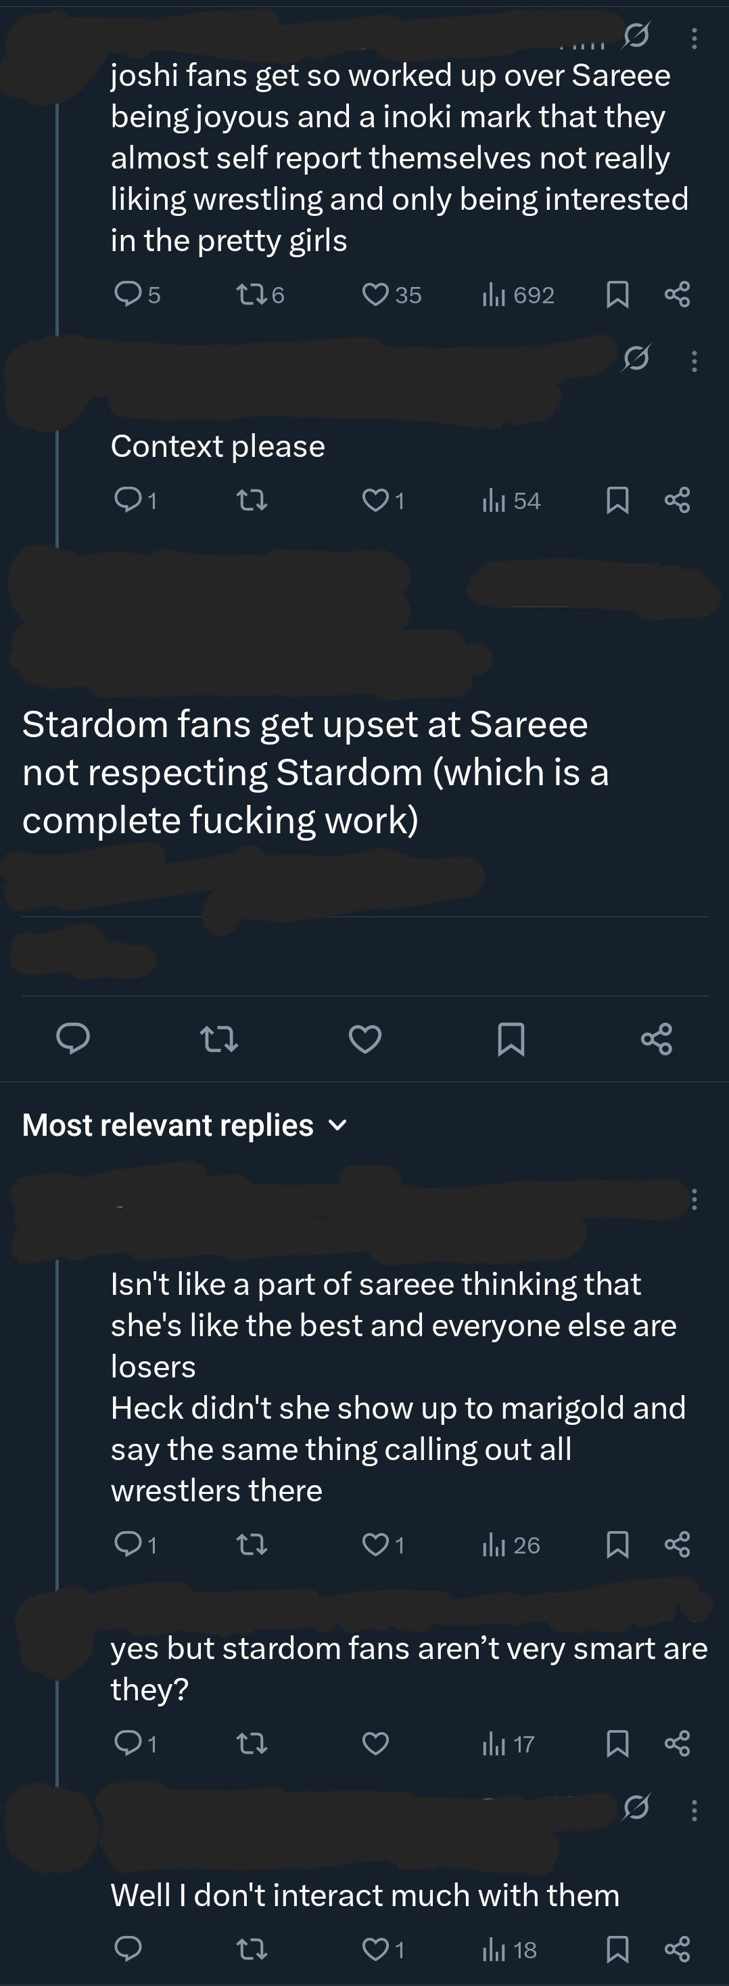Like the main Stardom fans tweet

tap(365, 1038)
